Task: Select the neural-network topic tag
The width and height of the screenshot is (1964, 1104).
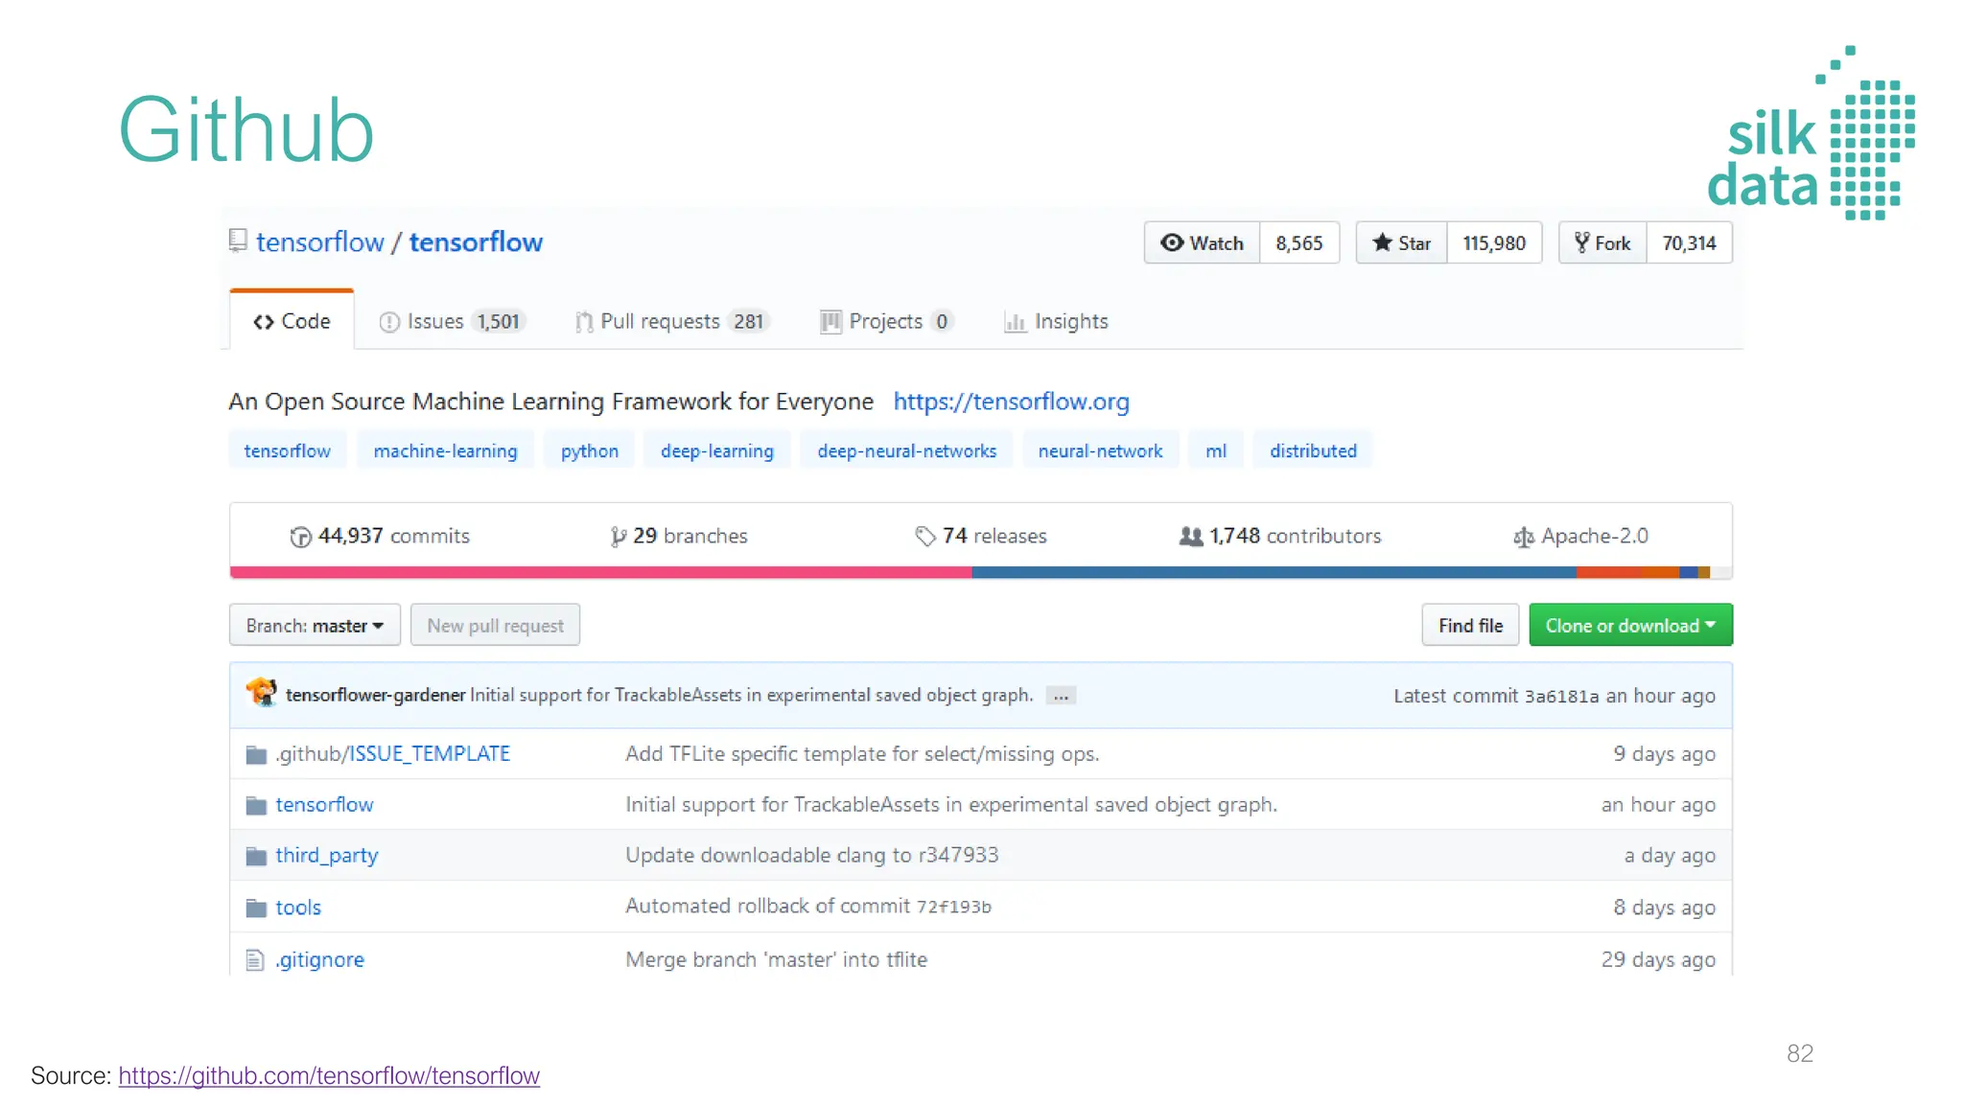Action: coord(1100,450)
